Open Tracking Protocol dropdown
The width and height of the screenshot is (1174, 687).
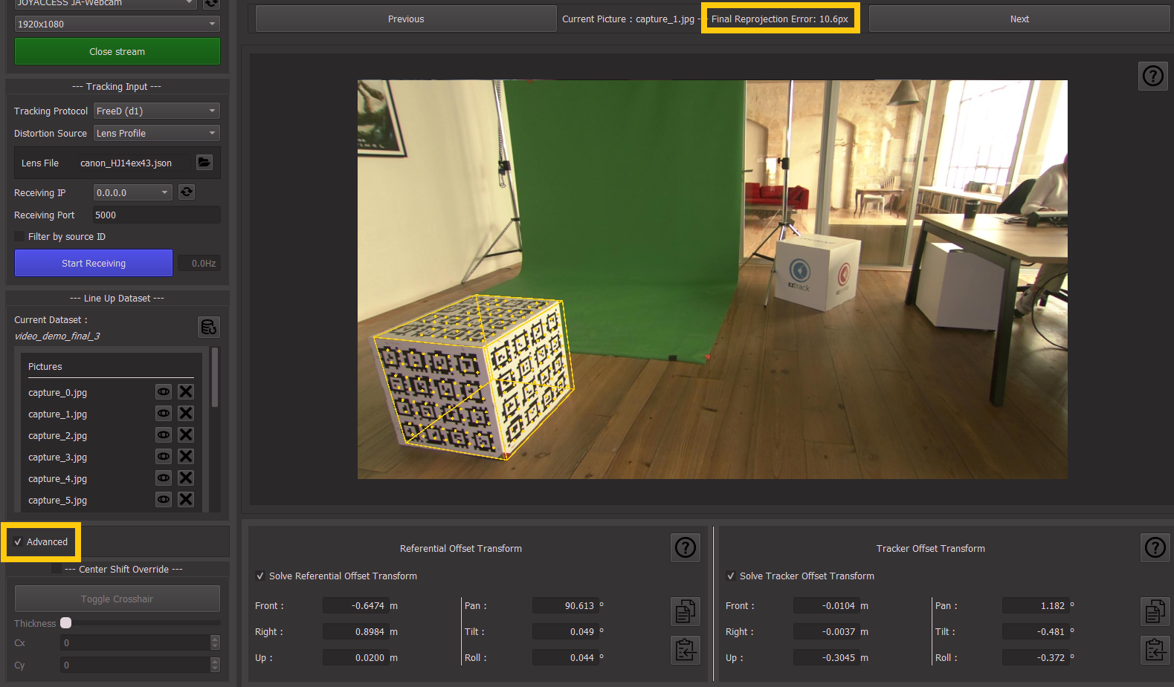(x=157, y=111)
